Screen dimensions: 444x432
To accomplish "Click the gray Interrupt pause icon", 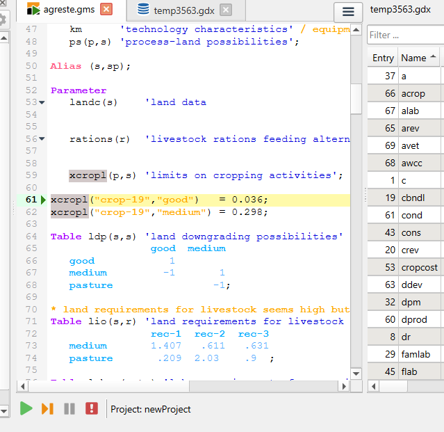I will (69, 408).
